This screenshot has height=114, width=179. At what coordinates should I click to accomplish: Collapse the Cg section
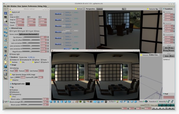click(10, 87)
